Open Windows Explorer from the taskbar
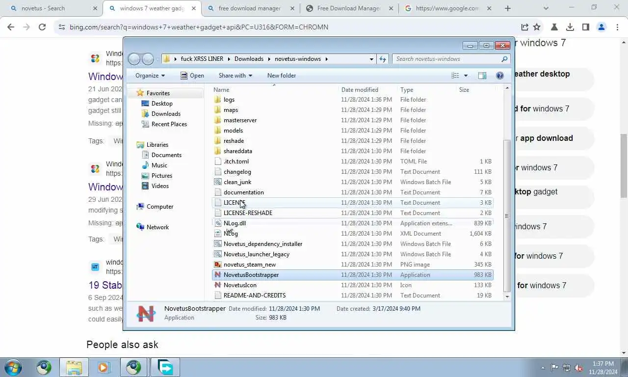Screen dimensions: 628x377 [74, 367]
